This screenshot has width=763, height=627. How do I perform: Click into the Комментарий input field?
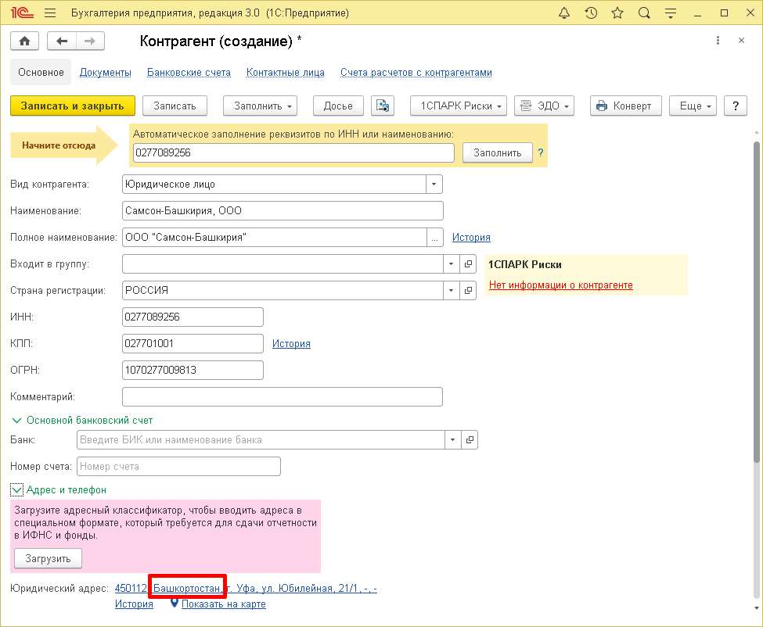click(x=283, y=397)
